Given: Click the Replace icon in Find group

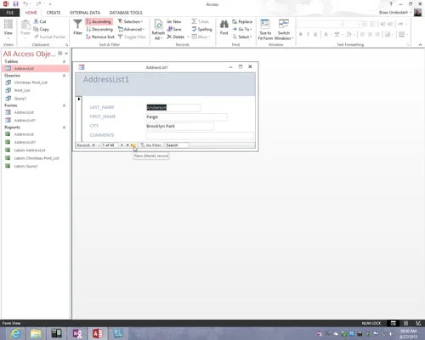Looking at the screenshot, I should pos(235,21).
